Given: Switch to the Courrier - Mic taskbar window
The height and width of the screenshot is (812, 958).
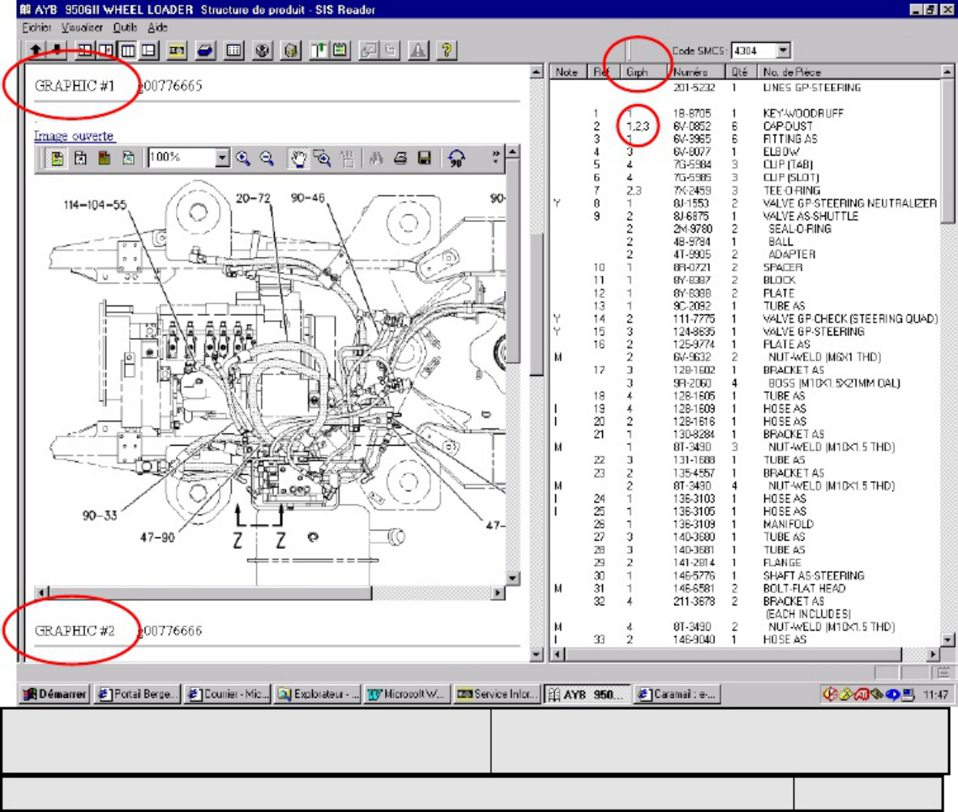Looking at the screenshot, I should pyautogui.click(x=227, y=694).
